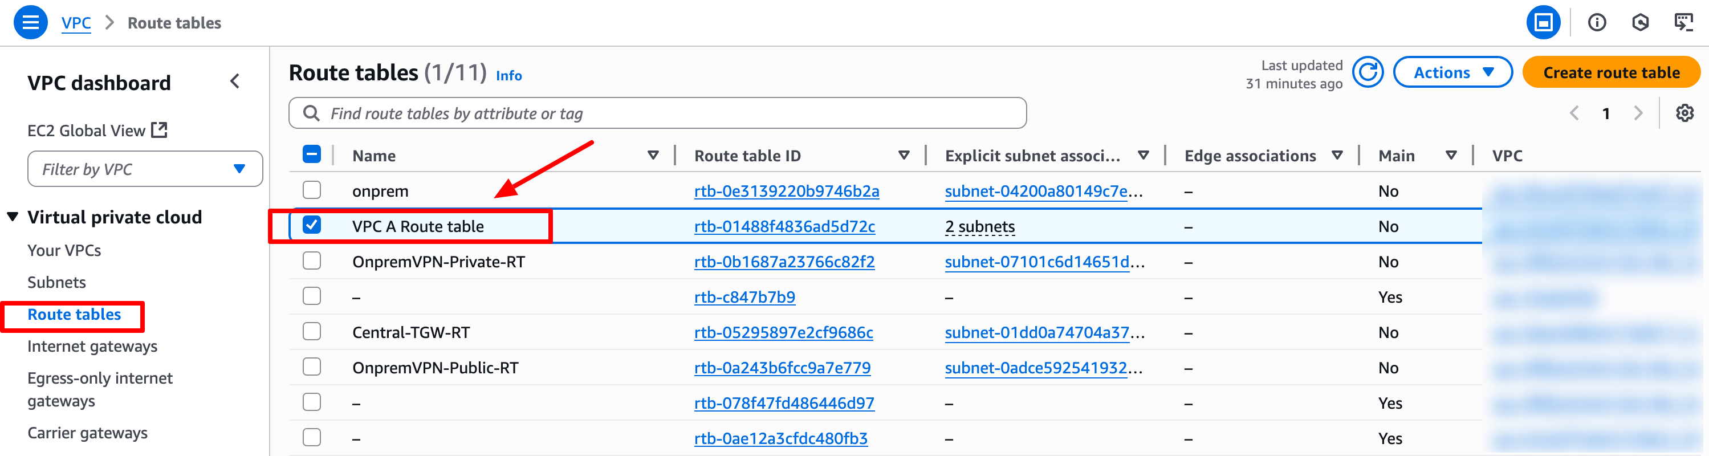The image size is (1709, 456).
Task: Collapse the VPC dashboard side panel
Action: pos(235,82)
